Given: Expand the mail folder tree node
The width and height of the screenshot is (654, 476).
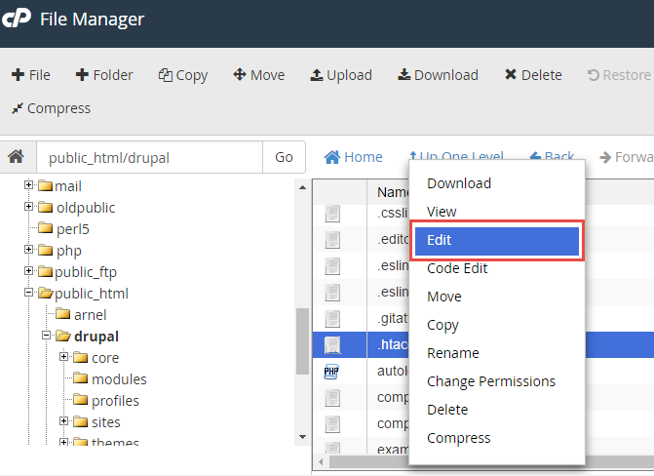Looking at the screenshot, I should 29,185.
